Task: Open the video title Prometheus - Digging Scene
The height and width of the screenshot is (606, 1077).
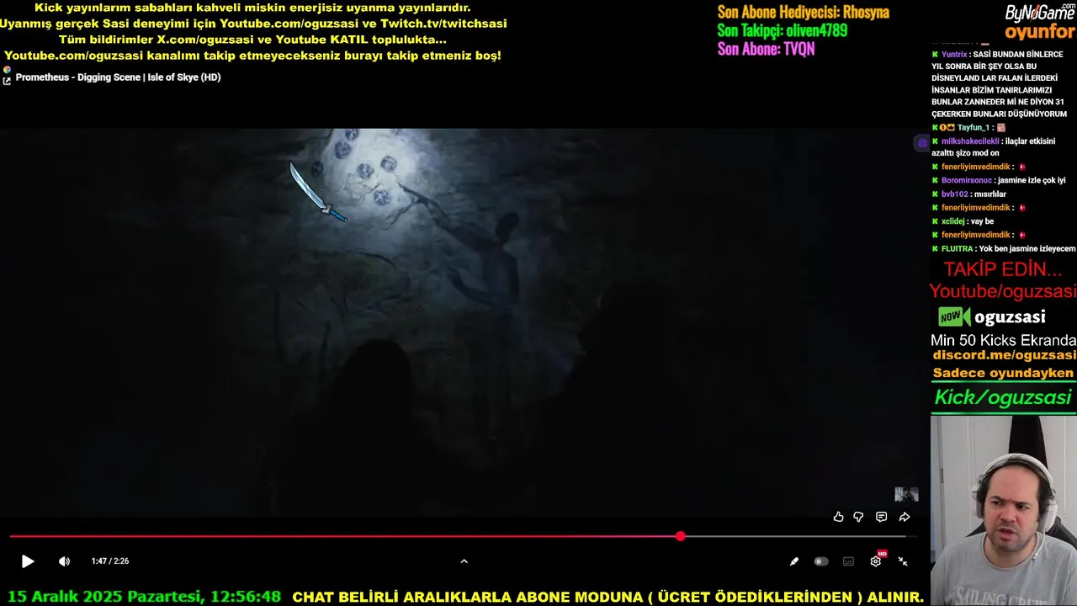Action: (x=118, y=77)
